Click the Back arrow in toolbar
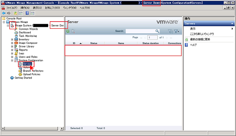The image size is (236, 136). (4, 13)
